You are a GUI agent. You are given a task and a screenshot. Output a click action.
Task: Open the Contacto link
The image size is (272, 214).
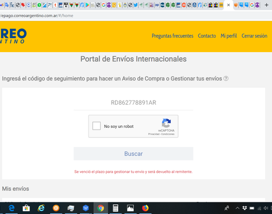[x=207, y=36]
